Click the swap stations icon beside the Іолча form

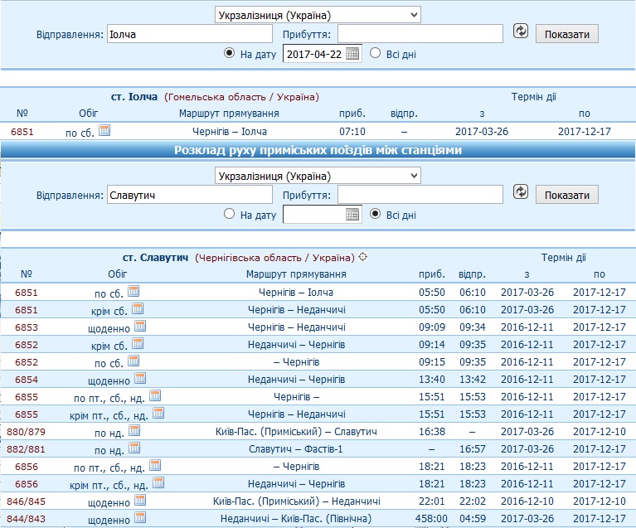[x=520, y=31]
